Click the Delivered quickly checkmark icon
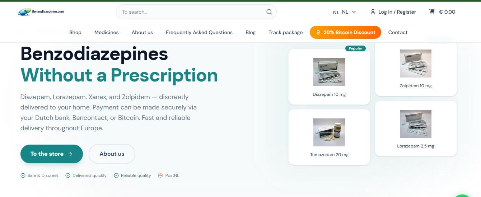This screenshot has height=197, width=481. point(67,175)
